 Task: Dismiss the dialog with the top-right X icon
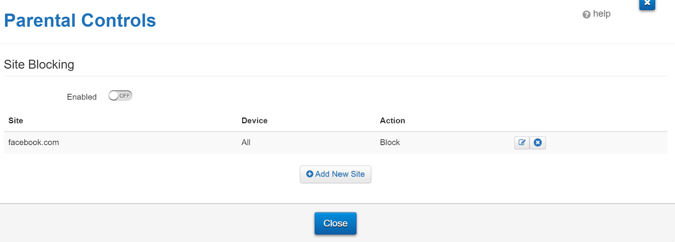tap(647, 4)
